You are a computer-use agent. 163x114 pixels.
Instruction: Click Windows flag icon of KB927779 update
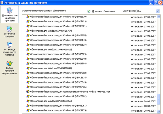tap(28, 110)
